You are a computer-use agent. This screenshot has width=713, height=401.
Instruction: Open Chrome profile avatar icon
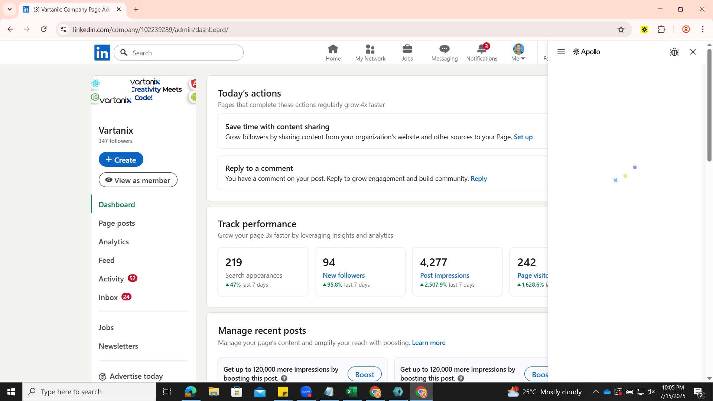click(686, 29)
